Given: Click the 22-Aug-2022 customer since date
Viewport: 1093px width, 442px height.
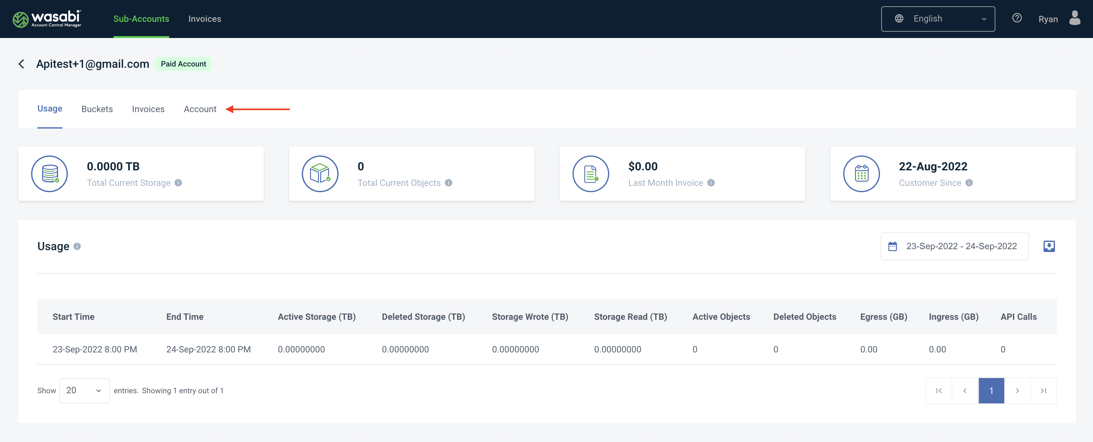Looking at the screenshot, I should tap(933, 166).
